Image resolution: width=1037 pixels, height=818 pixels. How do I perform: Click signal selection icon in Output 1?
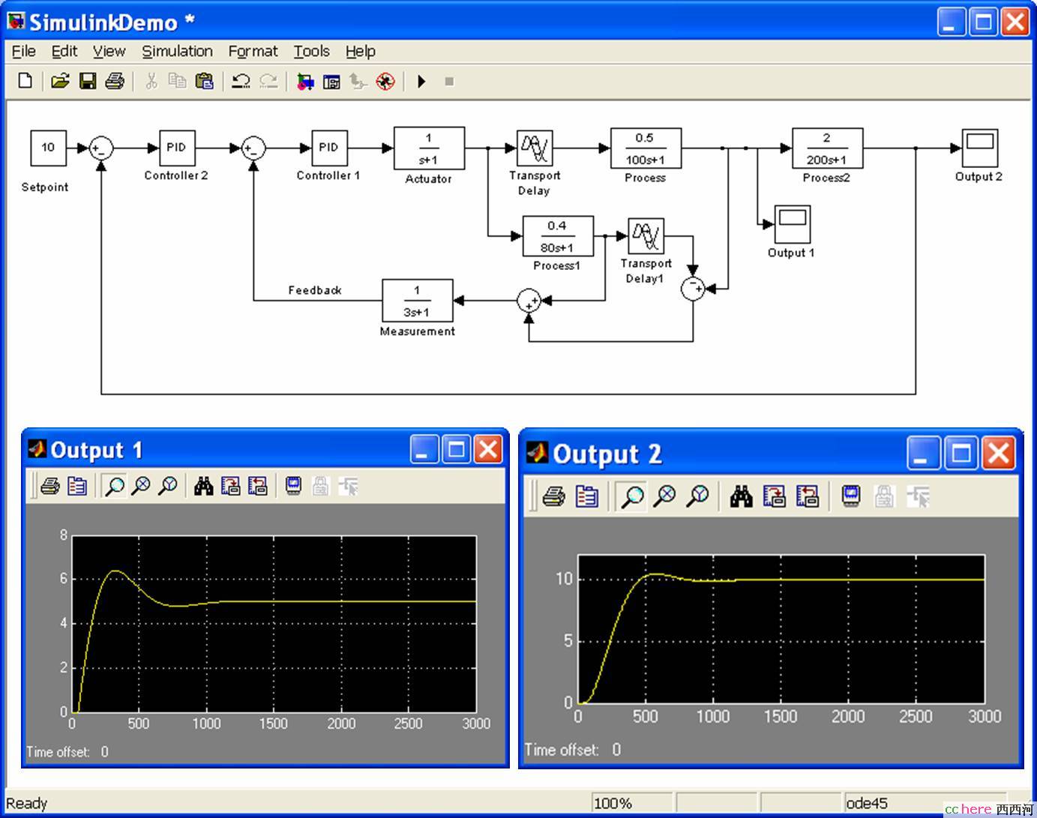click(349, 486)
